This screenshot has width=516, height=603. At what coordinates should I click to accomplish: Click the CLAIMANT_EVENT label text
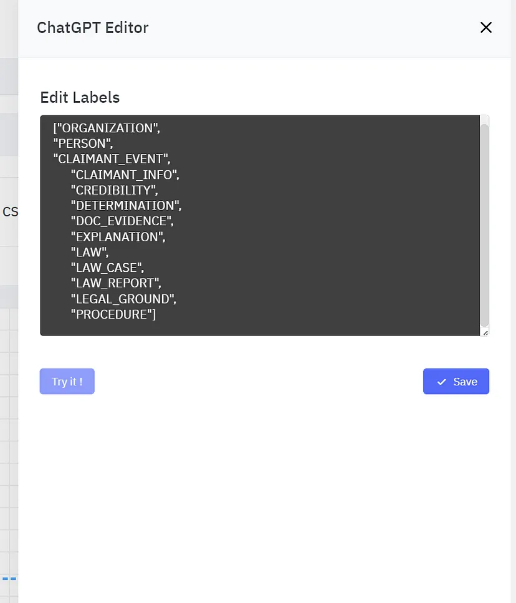click(111, 159)
